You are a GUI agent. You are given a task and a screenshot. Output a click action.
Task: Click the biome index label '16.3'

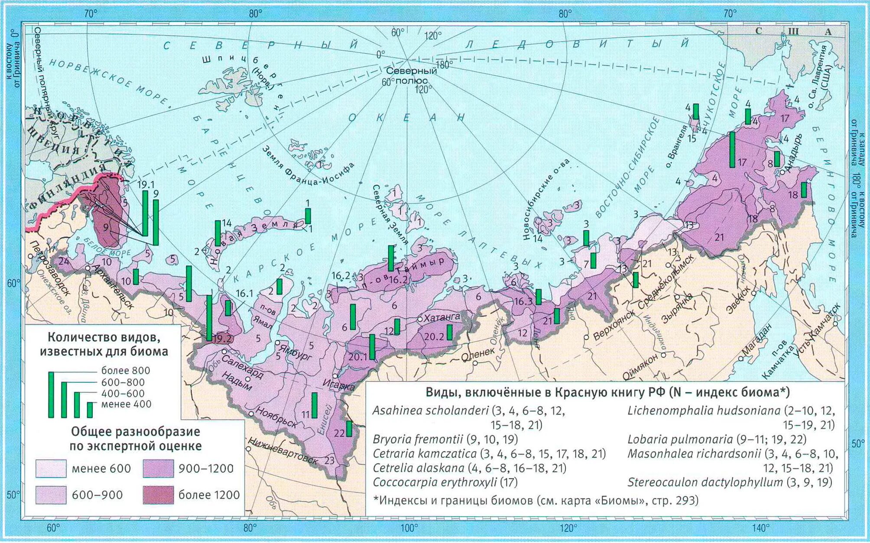coord(523,301)
